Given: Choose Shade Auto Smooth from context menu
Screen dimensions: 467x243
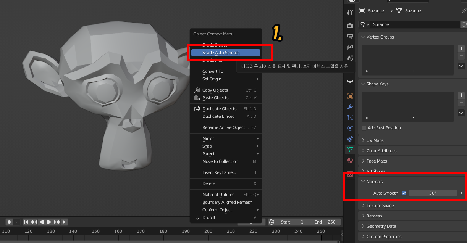Looking at the screenshot, I should [226, 53].
